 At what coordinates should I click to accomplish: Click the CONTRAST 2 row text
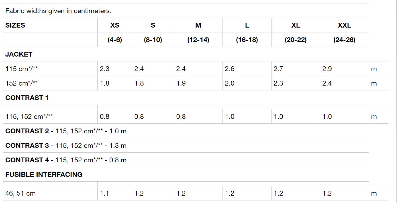point(66,131)
